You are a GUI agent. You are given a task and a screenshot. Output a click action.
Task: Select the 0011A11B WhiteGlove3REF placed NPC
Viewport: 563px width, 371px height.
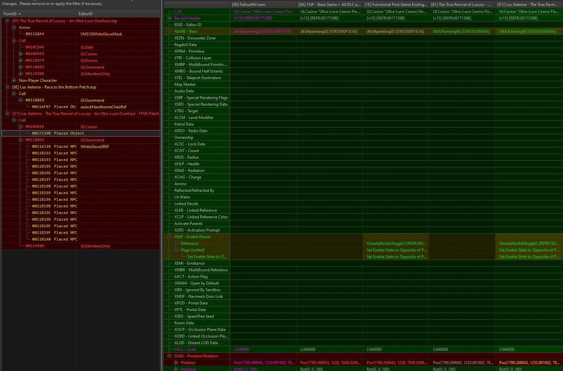pos(81,147)
